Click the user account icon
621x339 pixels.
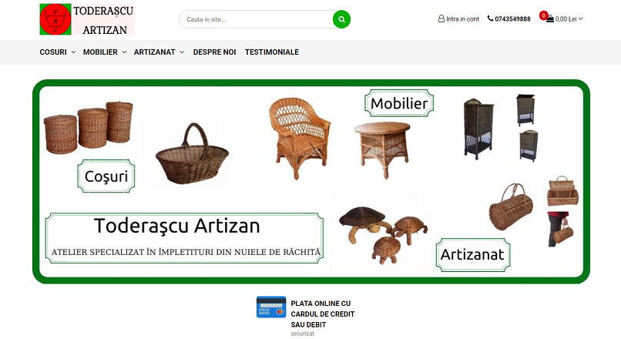(x=441, y=18)
